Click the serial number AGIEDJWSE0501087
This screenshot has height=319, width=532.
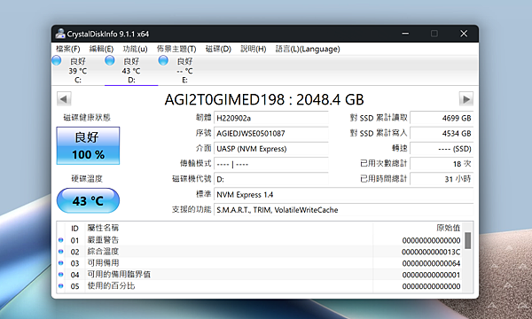tap(271, 133)
